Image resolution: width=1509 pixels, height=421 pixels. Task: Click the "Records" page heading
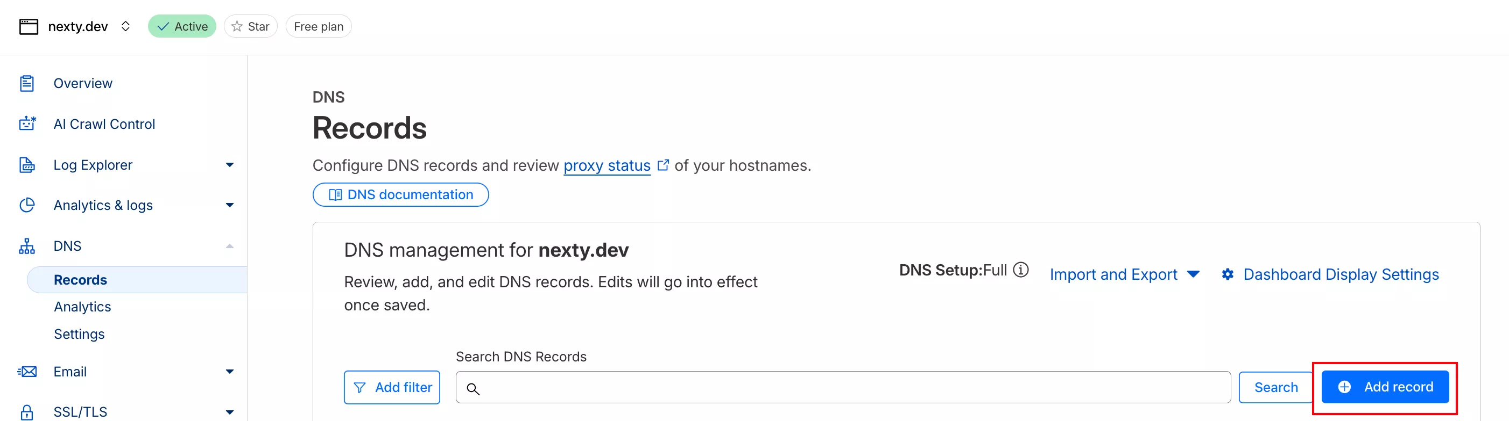(x=370, y=128)
